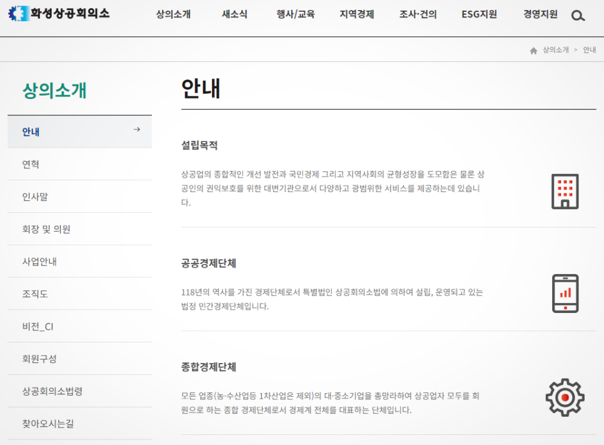Expand the 조사·건의 navigation menu
Screen dimensions: 604x445
[418, 14]
